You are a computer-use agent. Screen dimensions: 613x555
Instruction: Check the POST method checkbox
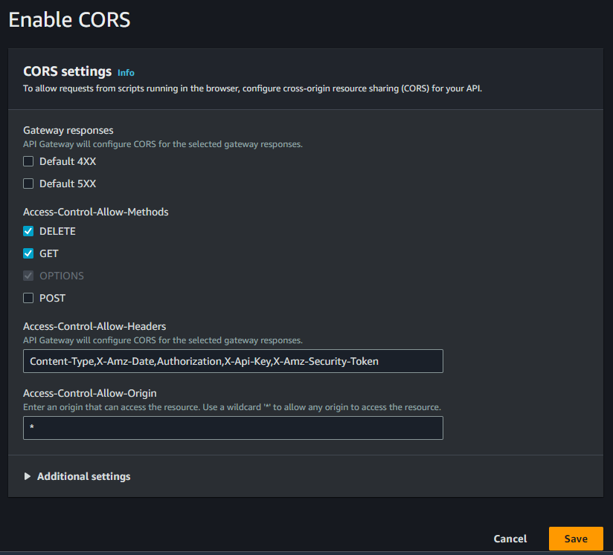click(28, 298)
